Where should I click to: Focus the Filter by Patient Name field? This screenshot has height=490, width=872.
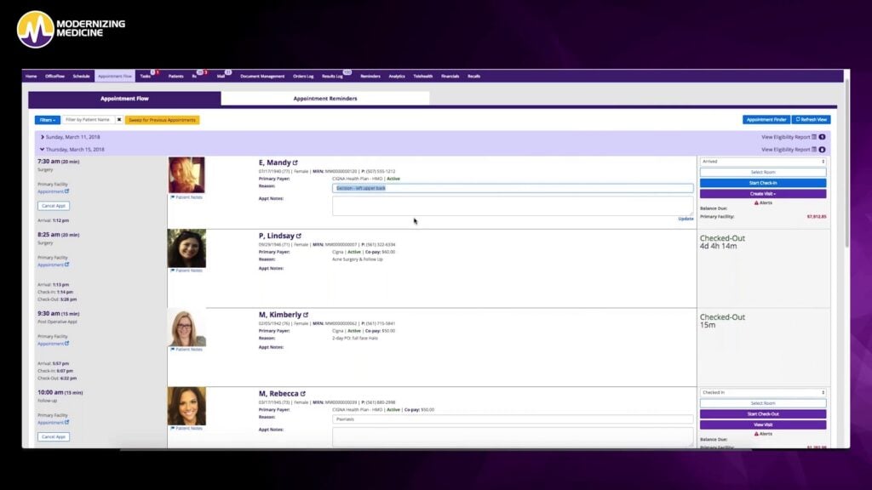(89, 120)
